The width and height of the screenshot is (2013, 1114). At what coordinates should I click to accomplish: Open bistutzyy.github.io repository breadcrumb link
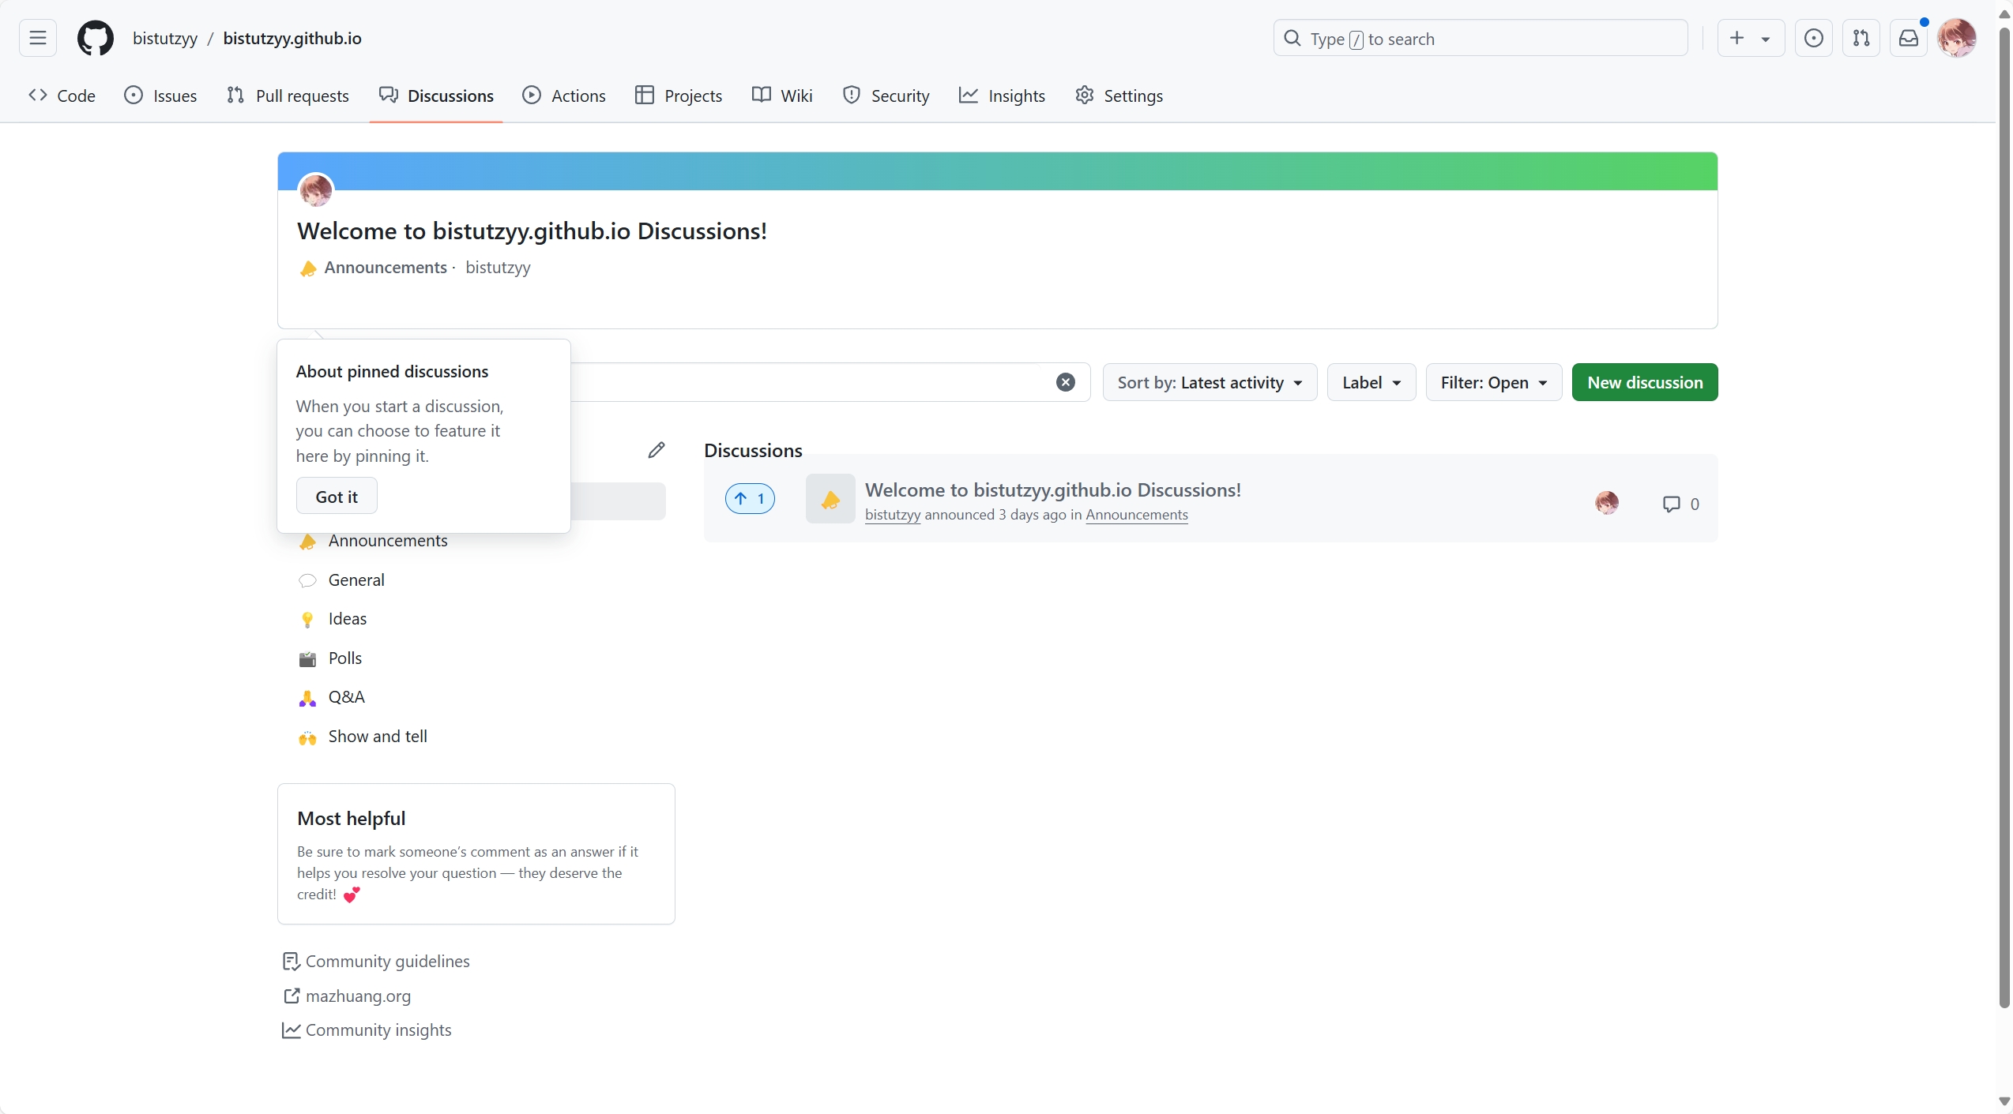(292, 38)
